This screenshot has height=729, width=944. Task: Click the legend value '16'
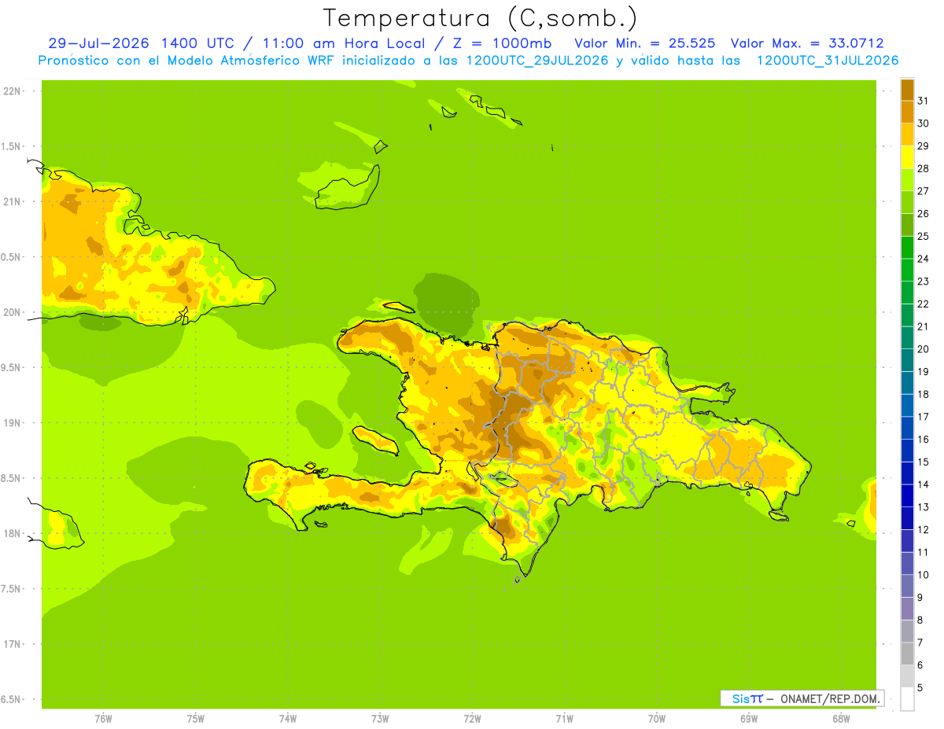click(x=923, y=440)
